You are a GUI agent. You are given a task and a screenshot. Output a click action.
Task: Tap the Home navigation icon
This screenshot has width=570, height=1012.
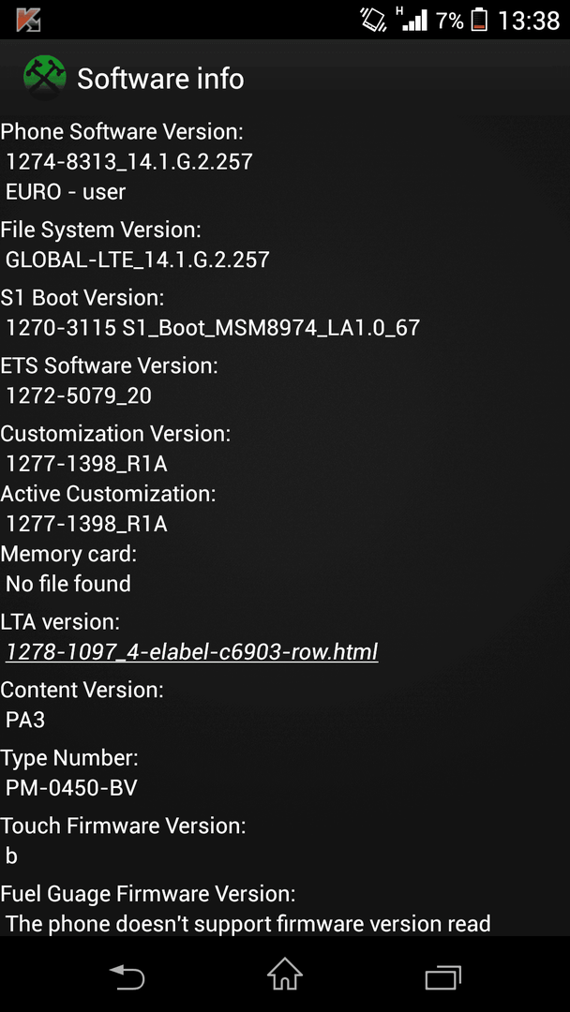(285, 974)
